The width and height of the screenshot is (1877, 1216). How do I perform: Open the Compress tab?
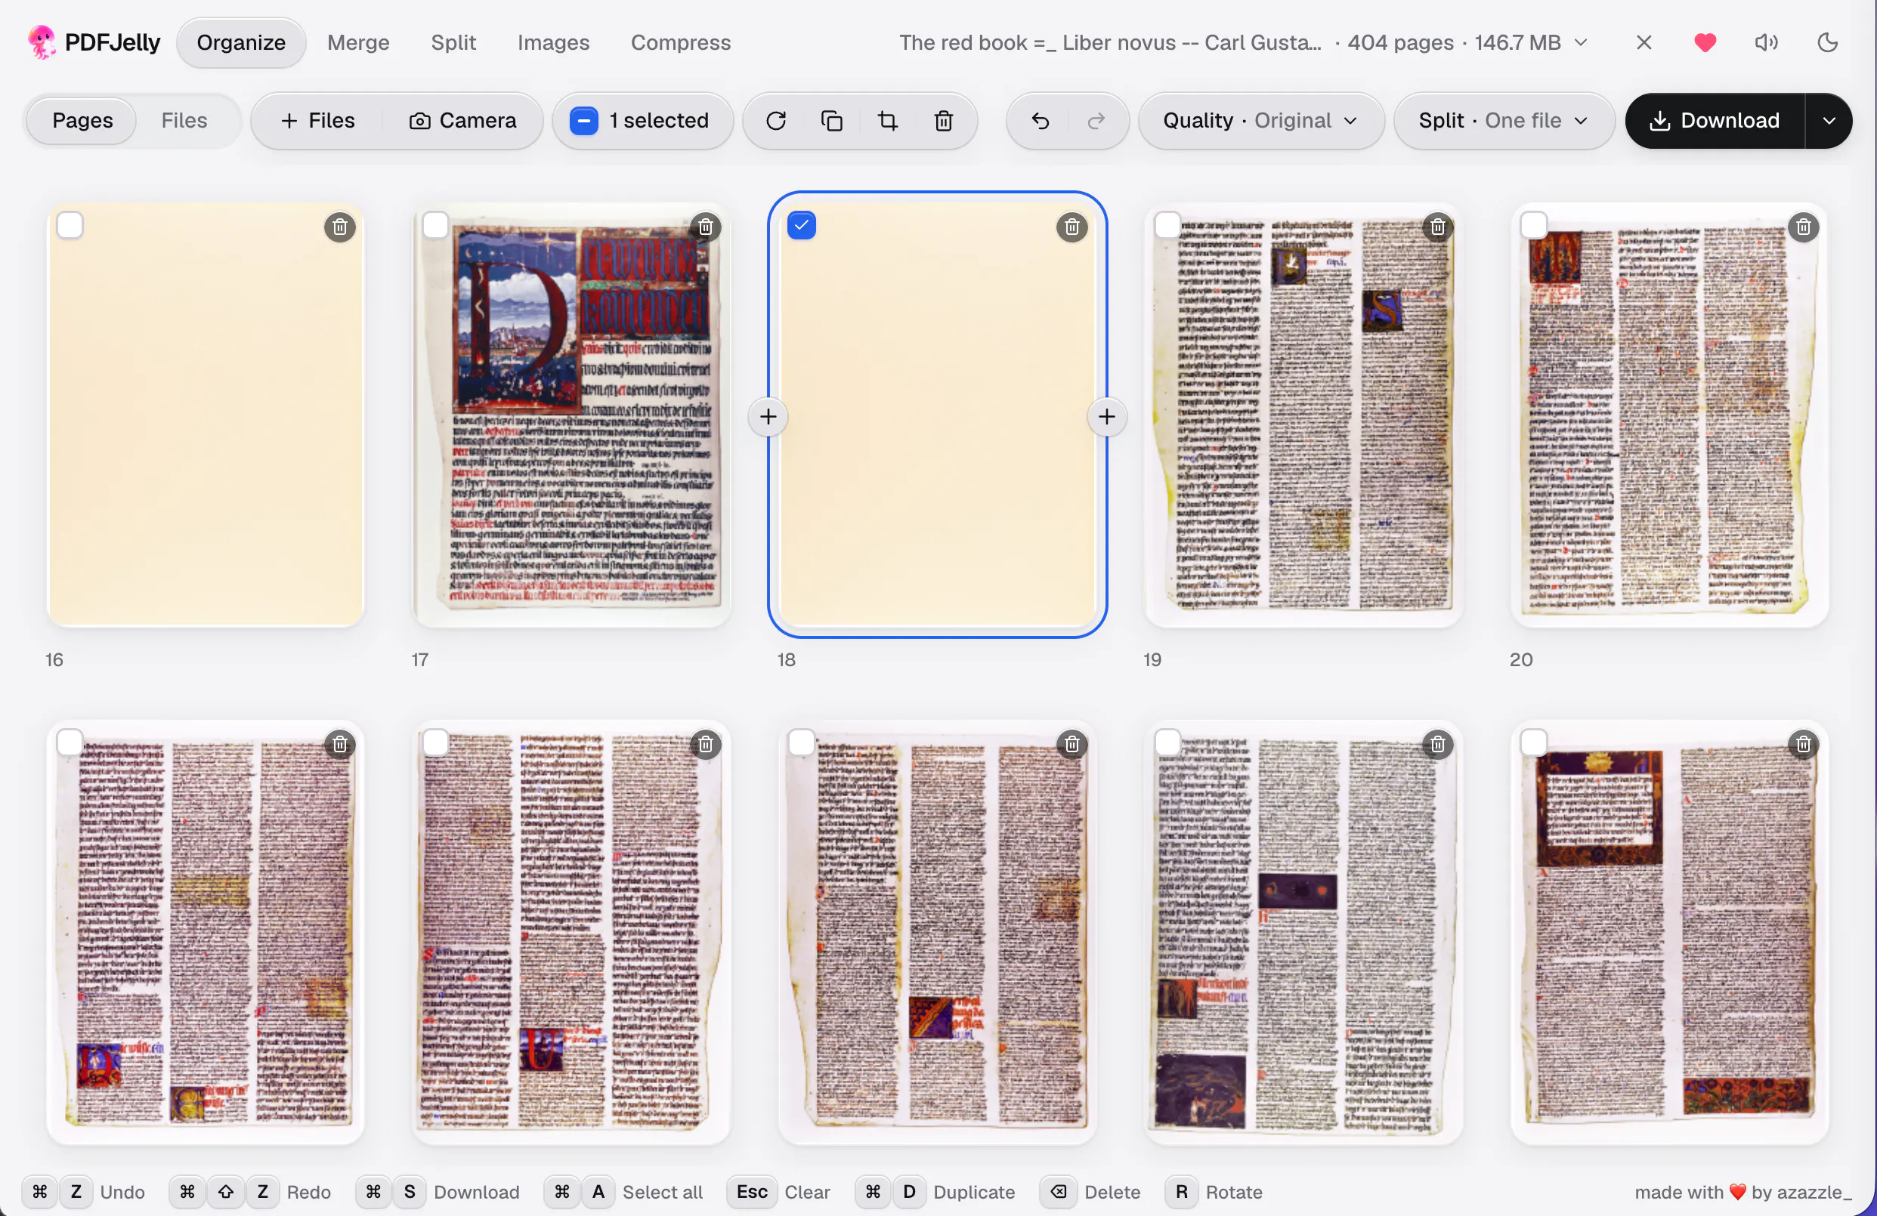click(x=681, y=42)
